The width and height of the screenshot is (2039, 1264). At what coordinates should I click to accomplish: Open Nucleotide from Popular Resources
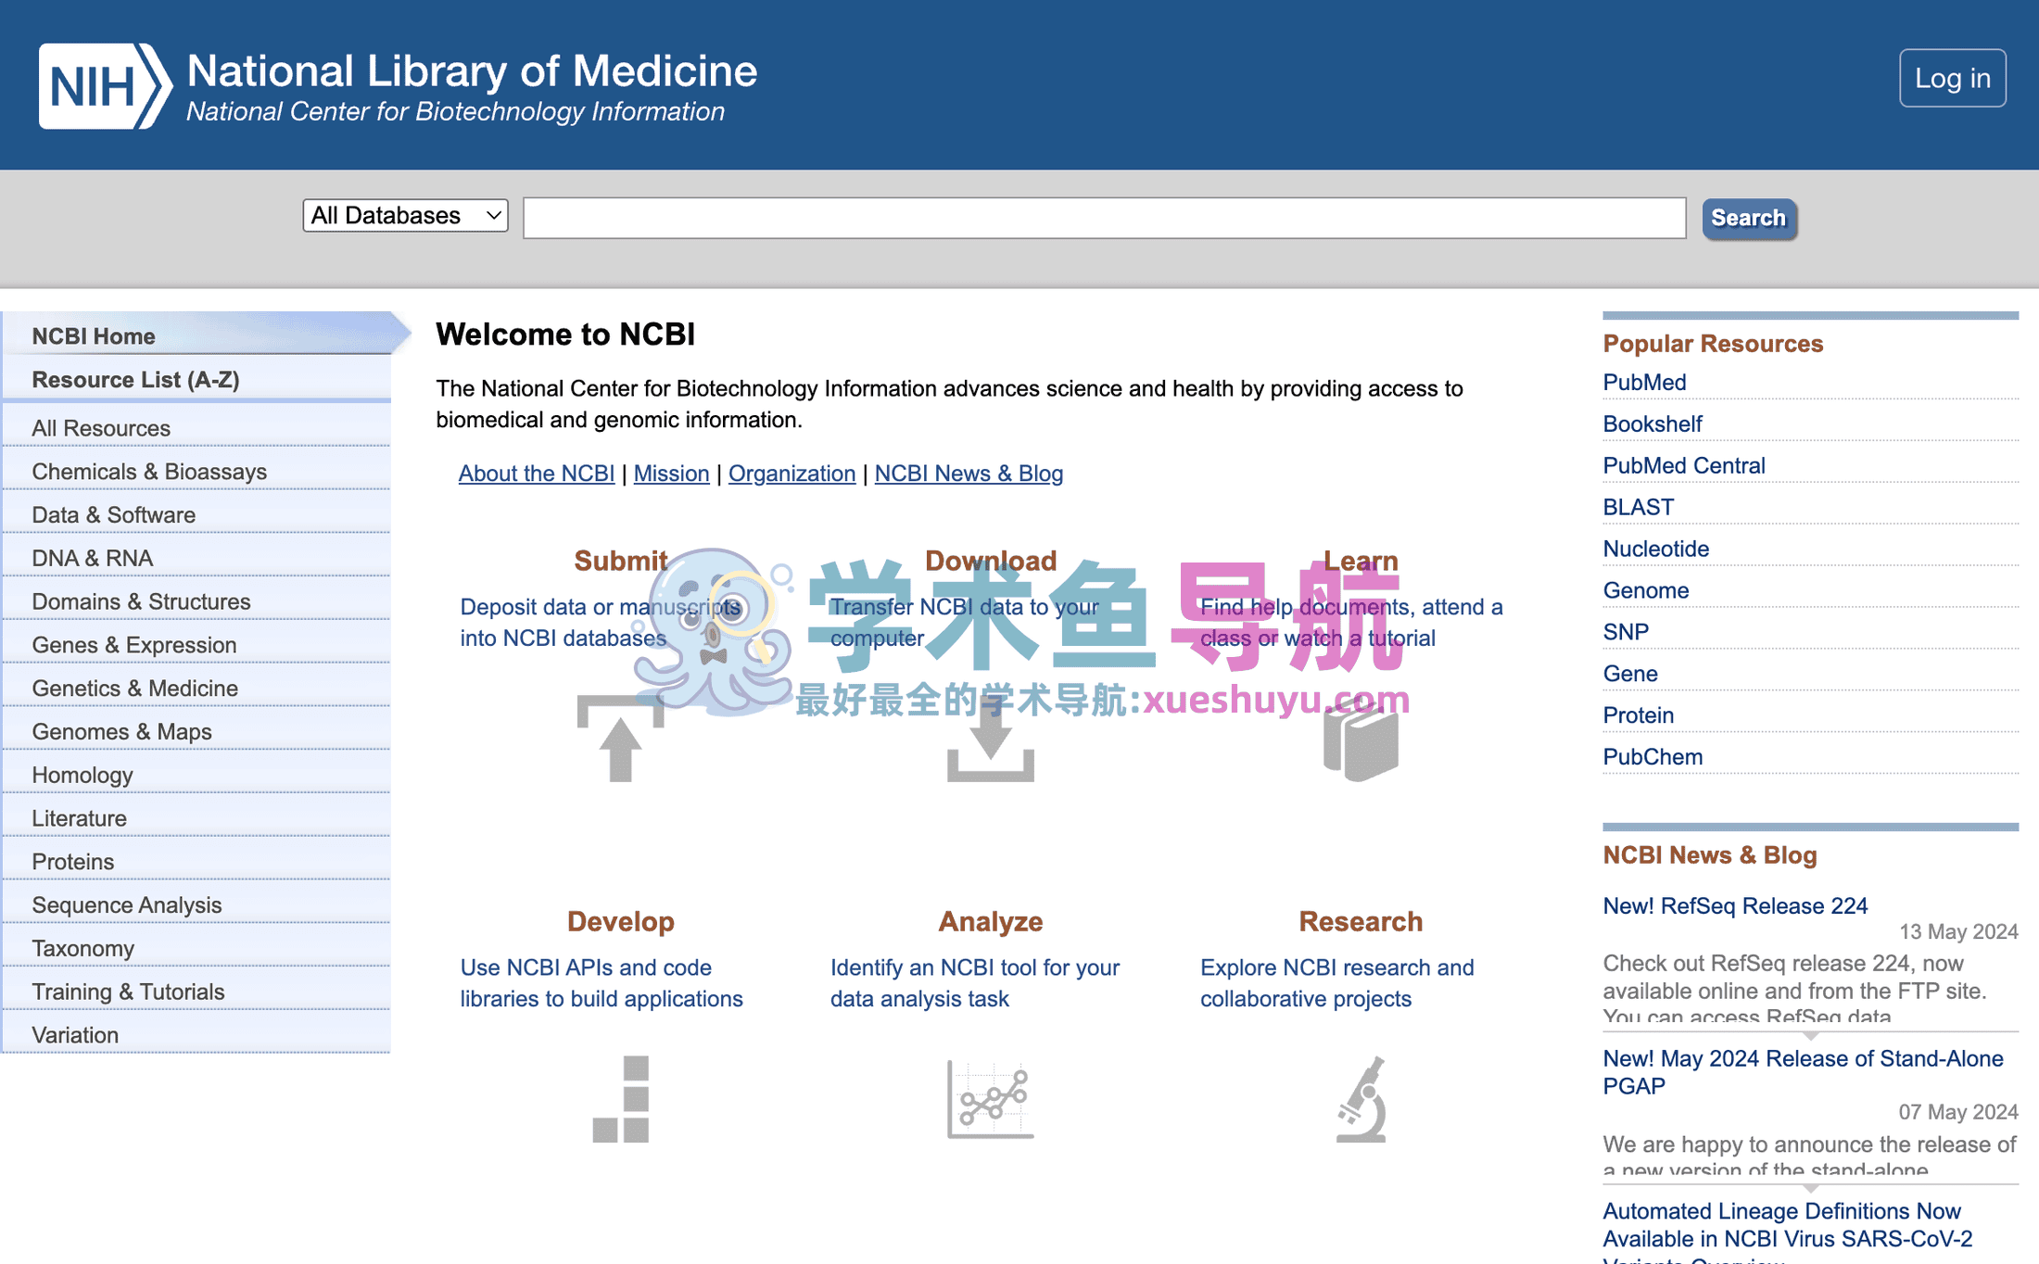[x=1655, y=549]
